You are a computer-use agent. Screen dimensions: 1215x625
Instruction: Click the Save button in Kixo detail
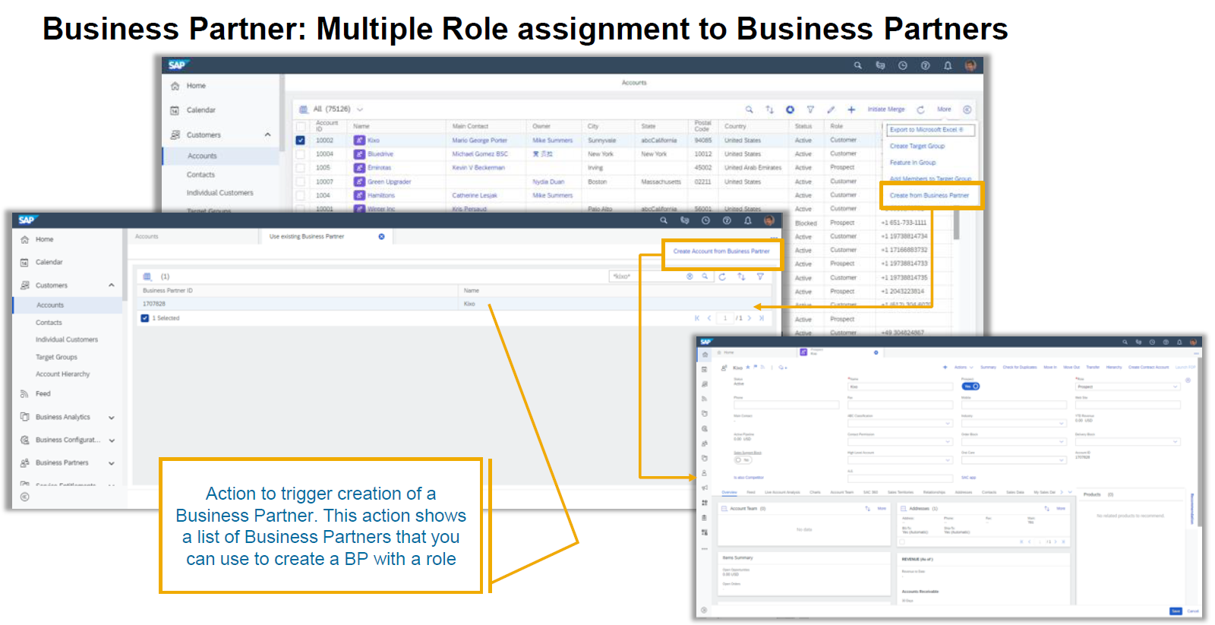pyautogui.click(x=1176, y=611)
